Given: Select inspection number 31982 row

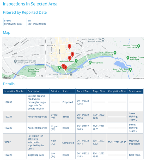Looking at the screenshot, I should tap(73, 142).
